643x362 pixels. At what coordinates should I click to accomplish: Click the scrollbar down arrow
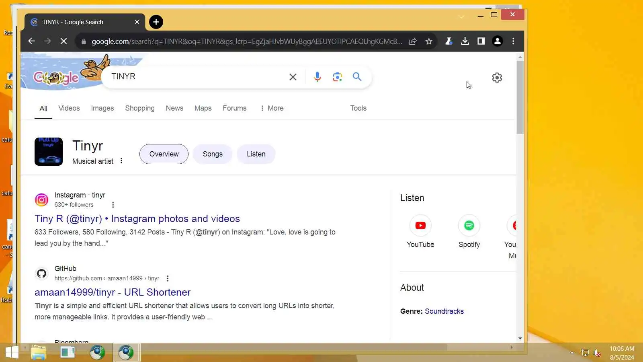pyautogui.click(x=520, y=339)
